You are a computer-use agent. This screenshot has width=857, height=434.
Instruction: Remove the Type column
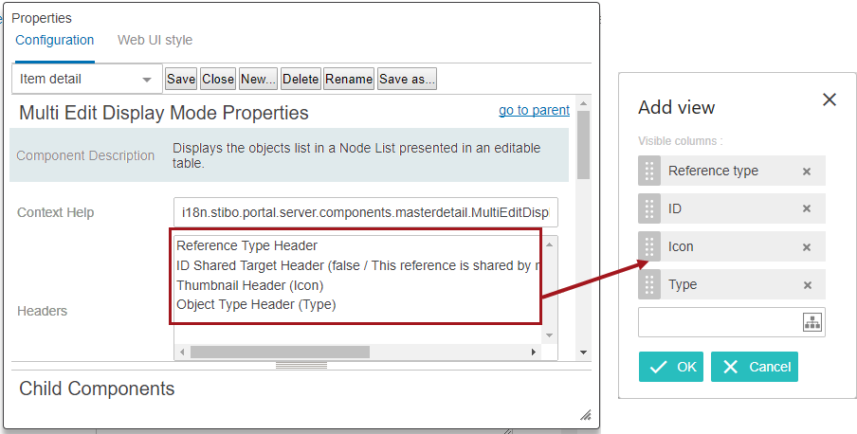coord(806,285)
